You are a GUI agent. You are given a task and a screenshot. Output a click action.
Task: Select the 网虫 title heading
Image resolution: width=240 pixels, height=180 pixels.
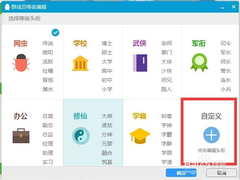tap(21, 43)
